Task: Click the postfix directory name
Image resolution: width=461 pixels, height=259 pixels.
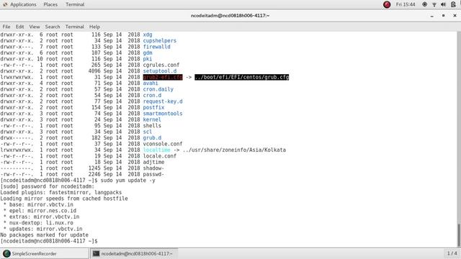Action: coord(153,107)
